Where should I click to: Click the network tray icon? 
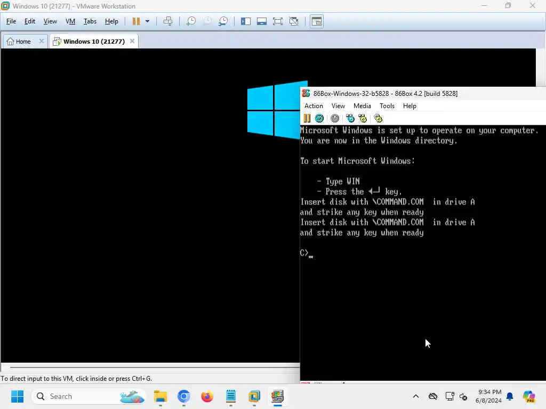[x=449, y=396]
